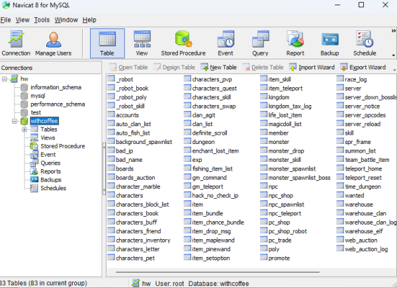Image resolution: width=397 pixels, height=288 pixels.
Task: Select the server table icon
Action: (340, 88)
